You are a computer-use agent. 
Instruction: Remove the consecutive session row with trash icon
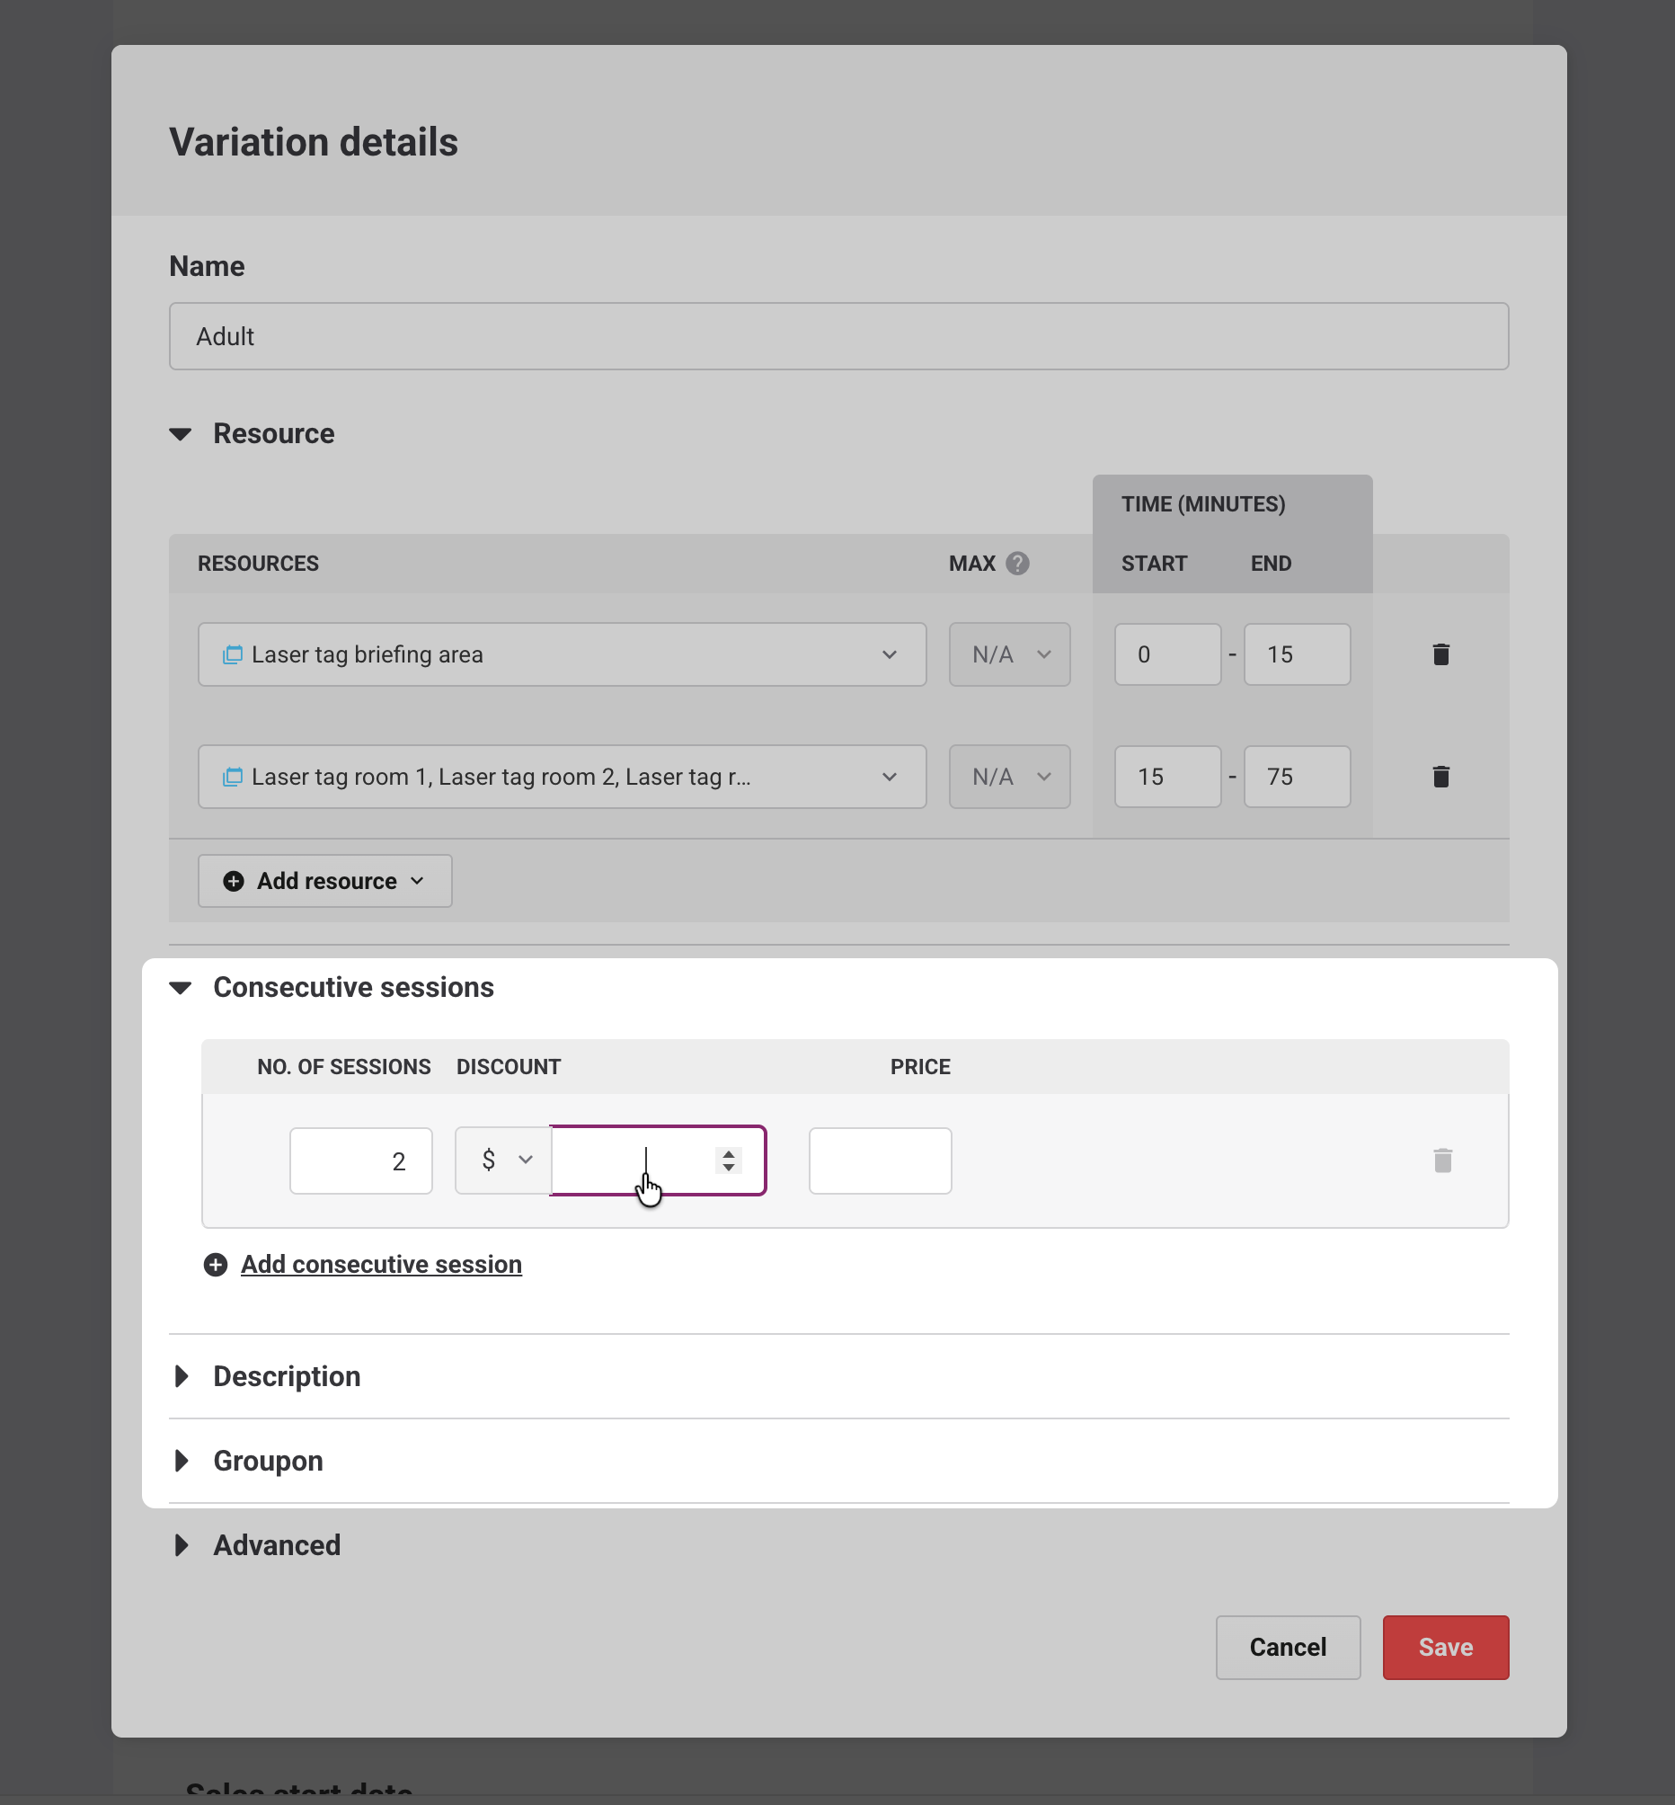click(1442, 1160)
